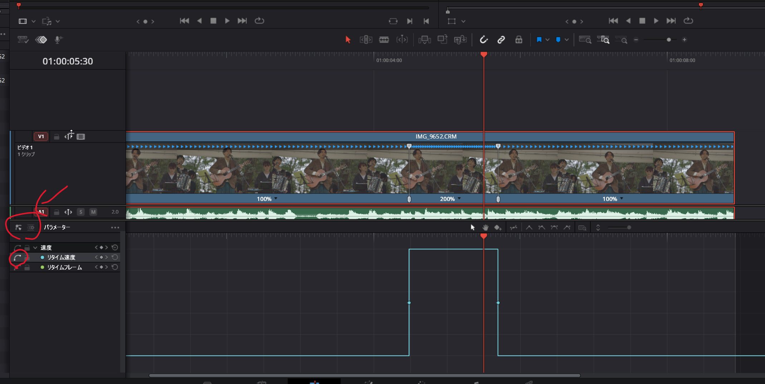Click the add keyframe diamond-plus tool
Viewport: 765px width, 384px height.
pyautogui.click(x=498, y=228)
